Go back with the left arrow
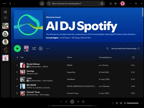 (x=10, y=4)
